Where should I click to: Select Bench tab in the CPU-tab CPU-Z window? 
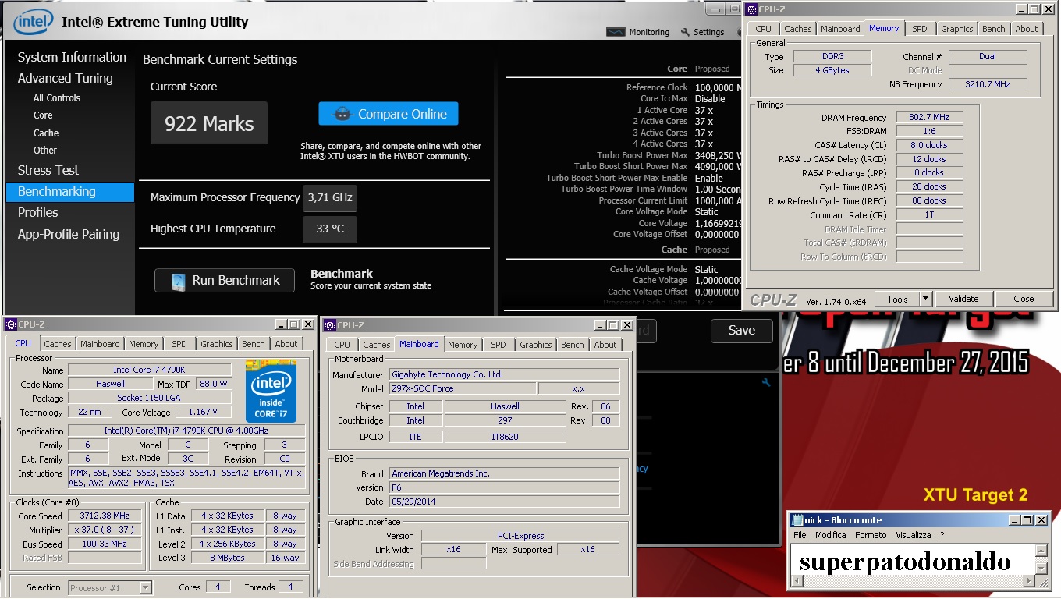pos(253,344)
